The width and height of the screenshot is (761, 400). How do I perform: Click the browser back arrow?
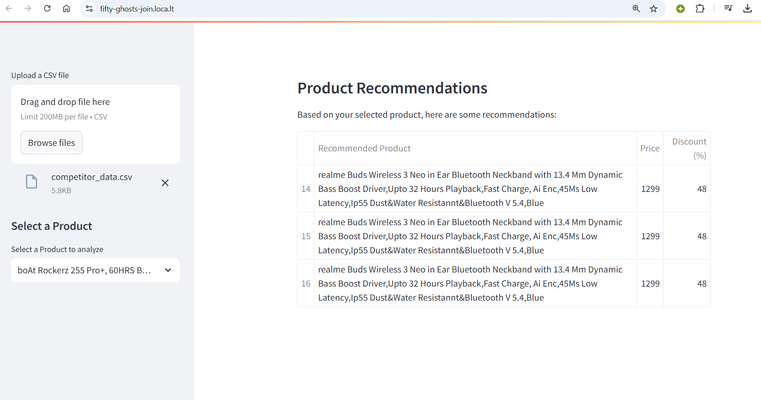[x=9, y=9]
